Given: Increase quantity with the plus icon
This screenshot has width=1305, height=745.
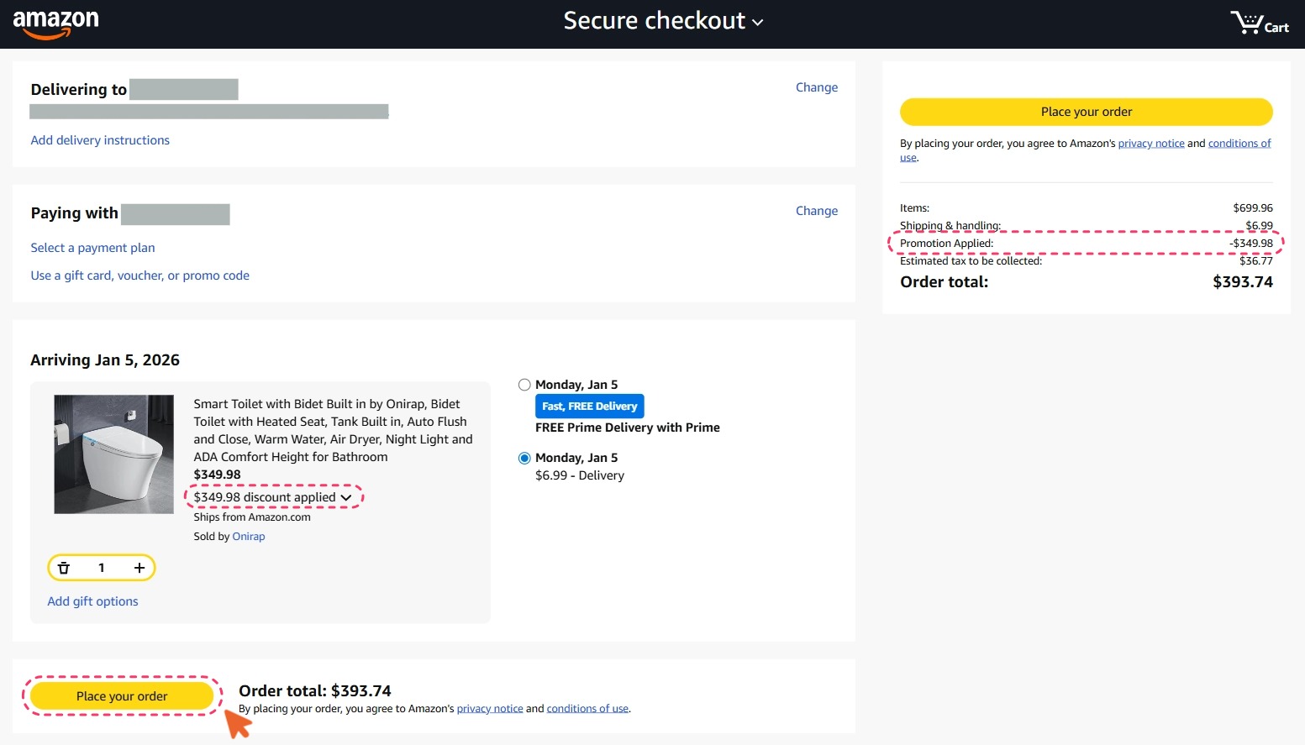Looking at the screenshot, I should click(x=139, y=568).
